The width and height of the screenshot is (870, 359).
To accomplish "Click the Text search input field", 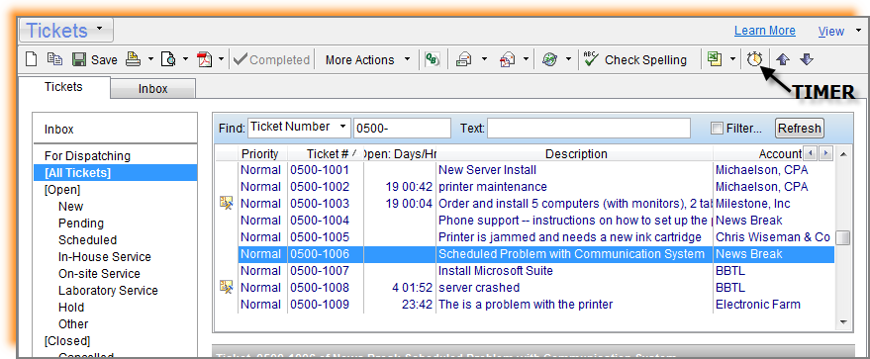I will tap(589, 129).
